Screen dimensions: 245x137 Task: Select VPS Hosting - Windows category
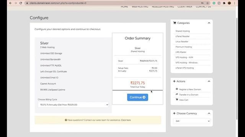coord(186,63)
